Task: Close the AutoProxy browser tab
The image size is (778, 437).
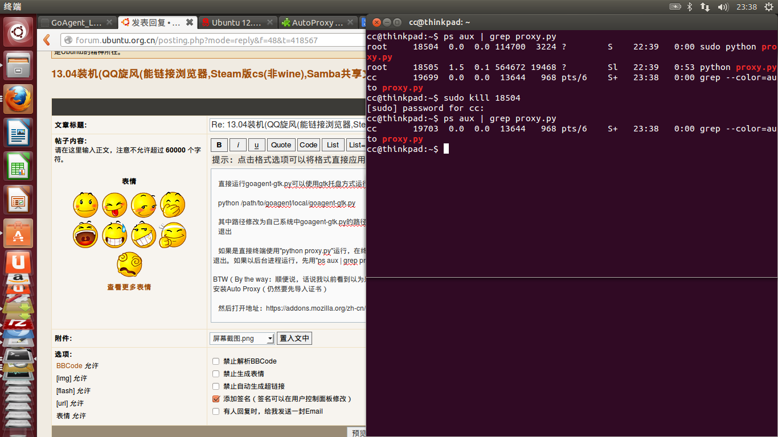Action: 350,23
